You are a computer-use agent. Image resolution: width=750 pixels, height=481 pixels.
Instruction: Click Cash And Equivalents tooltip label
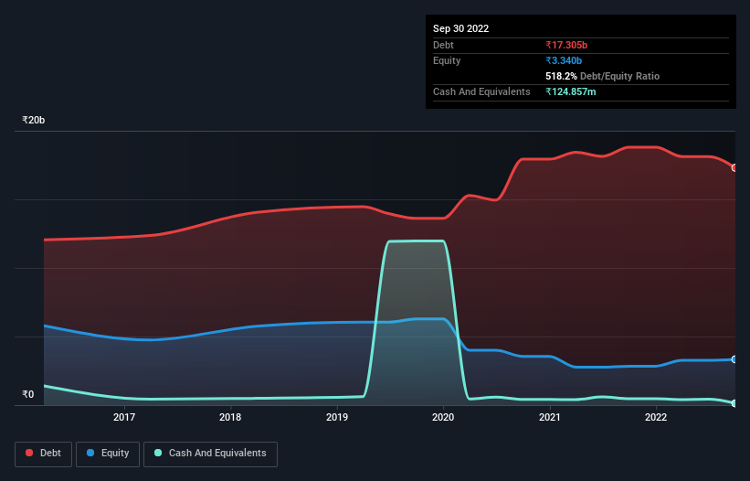point(481,91)
